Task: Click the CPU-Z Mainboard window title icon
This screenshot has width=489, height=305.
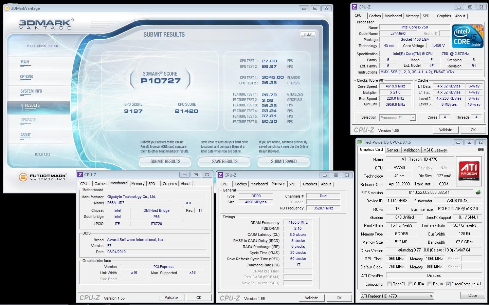Action: pyautogui.click(x=80, y=175)
